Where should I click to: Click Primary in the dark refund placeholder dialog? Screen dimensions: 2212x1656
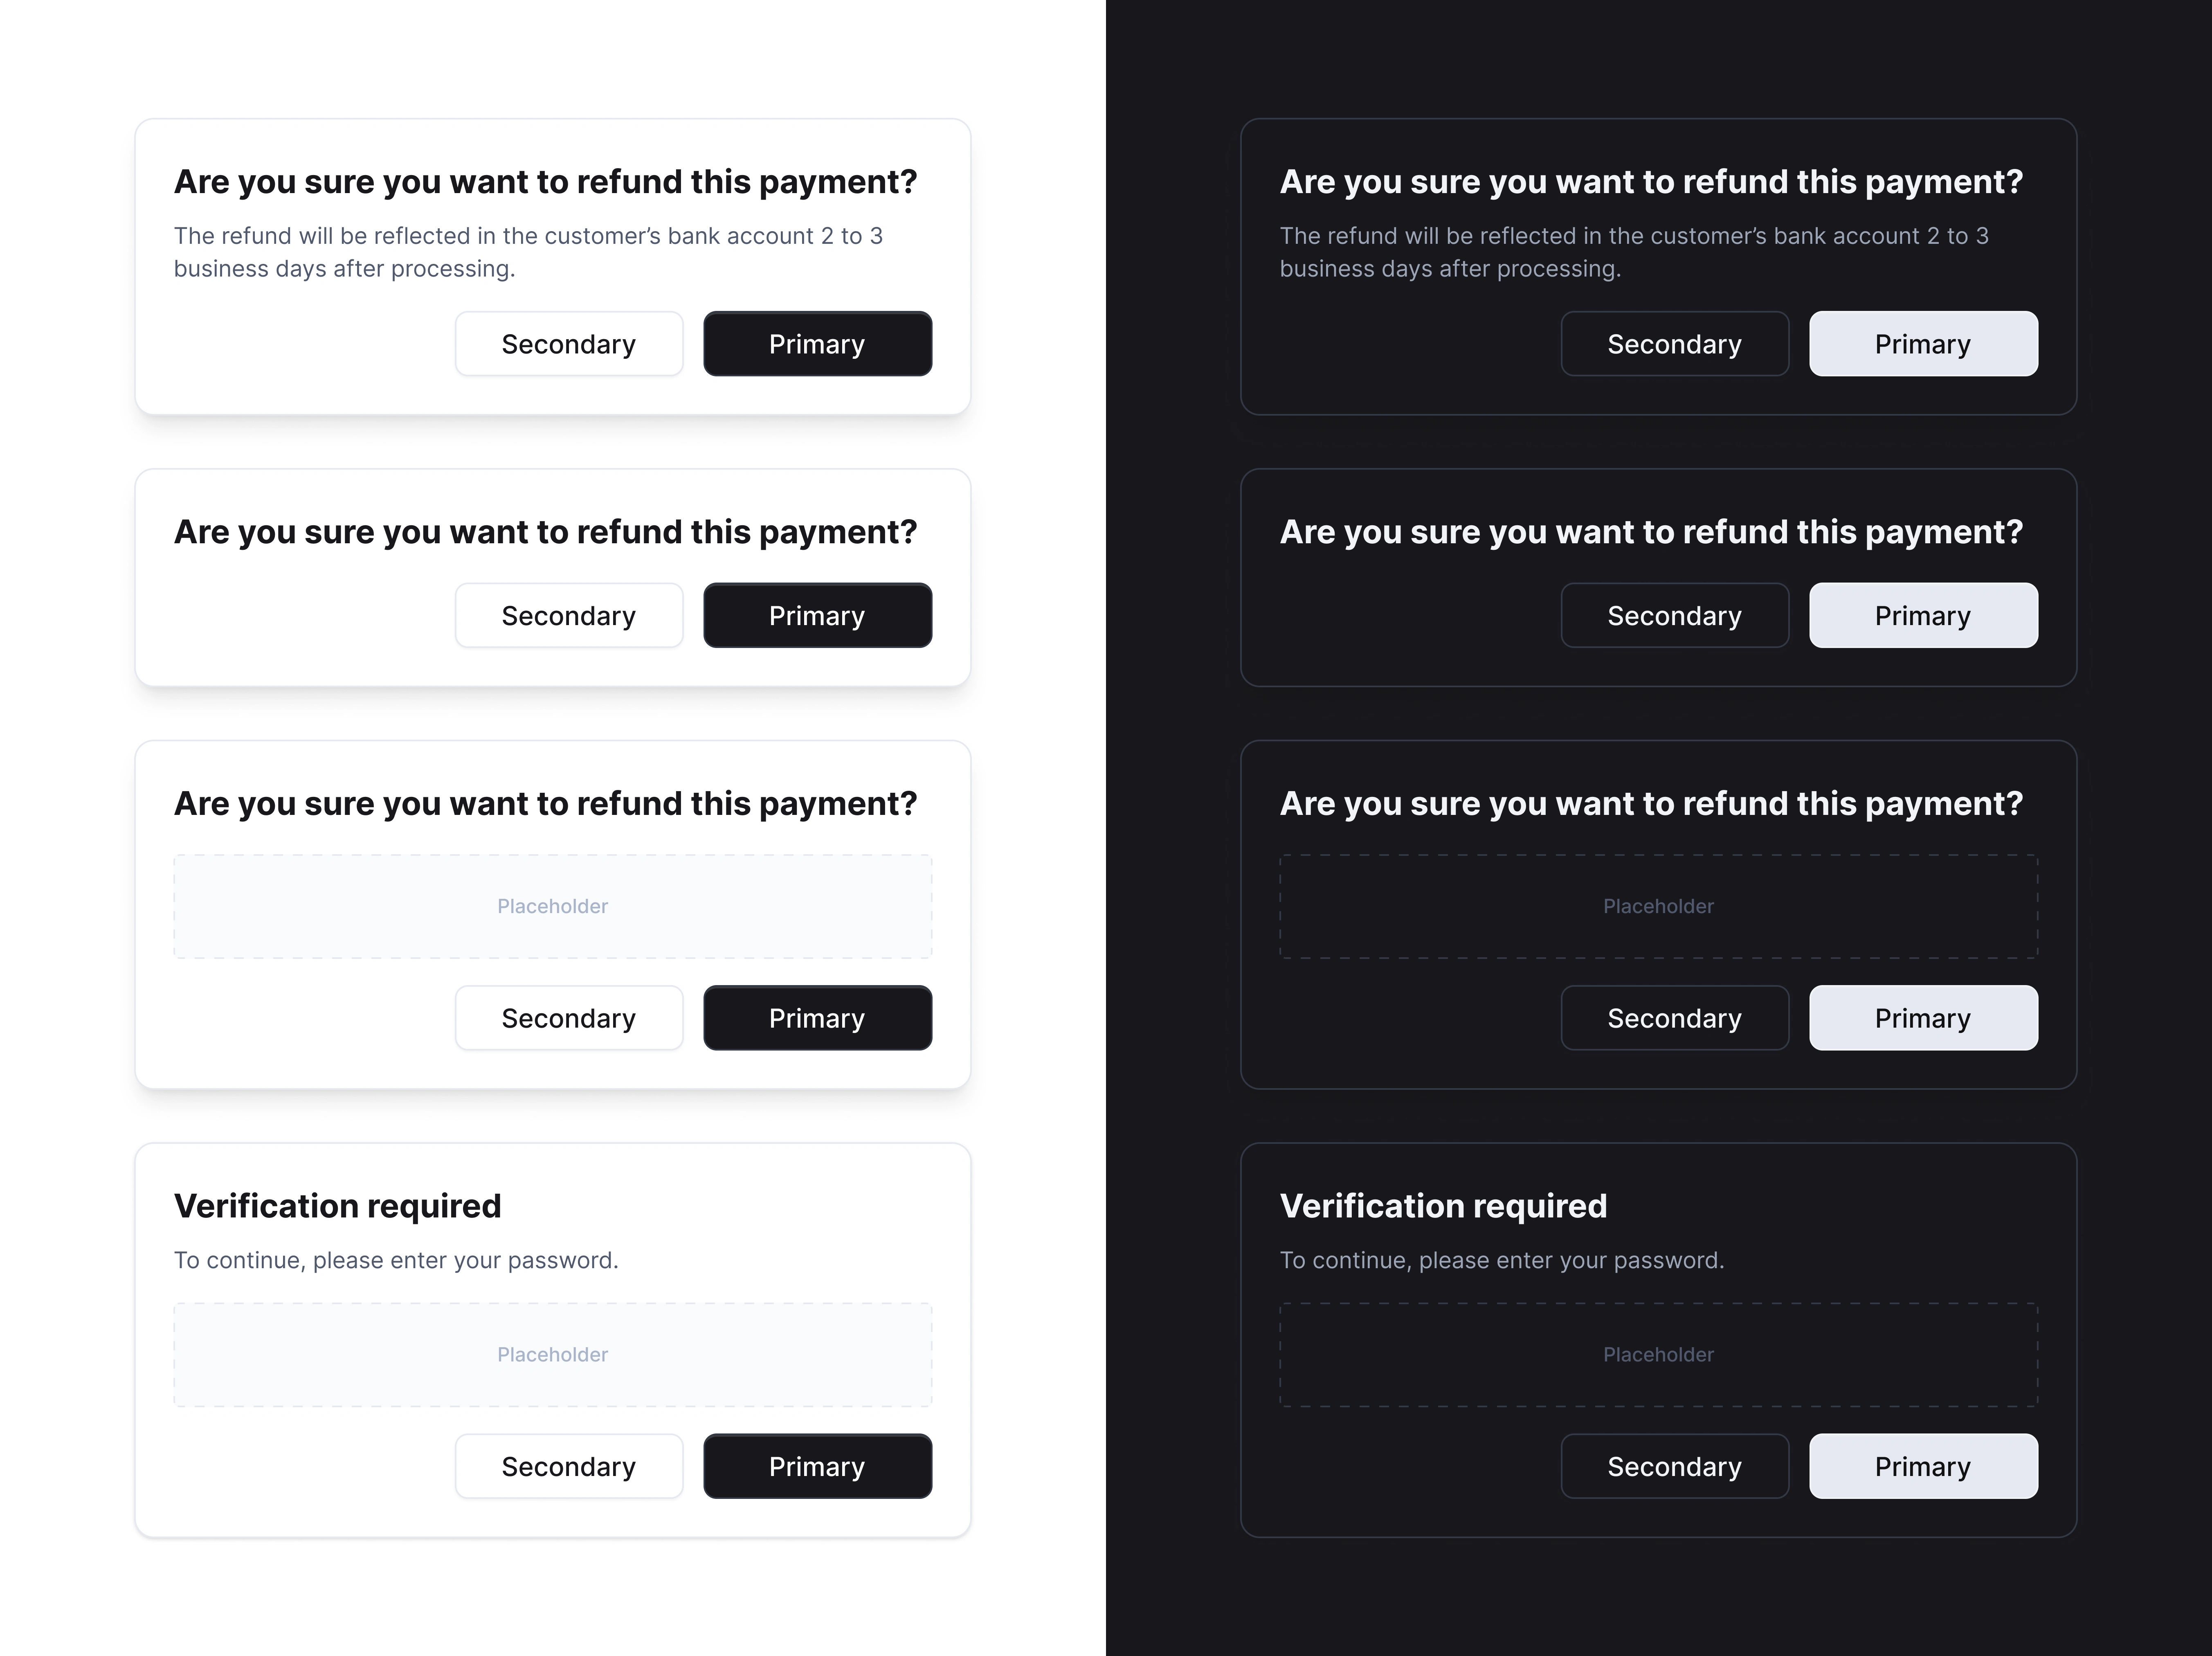(x=1923, y=1018)
